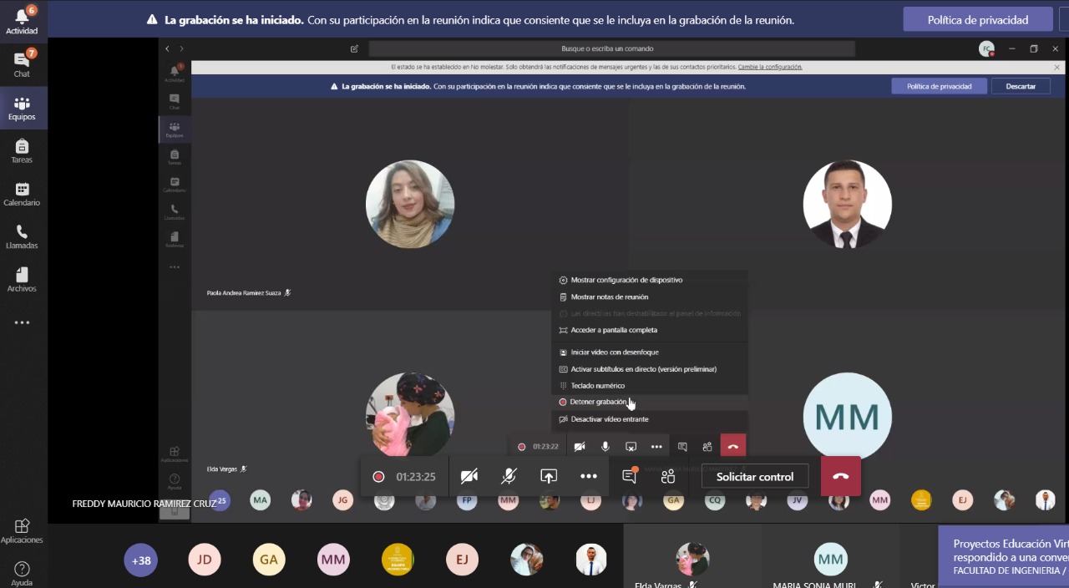The width and height of the screenshot is (1069, 588).
Task: Hang up using the large red button
Action: tap(840, 476)
